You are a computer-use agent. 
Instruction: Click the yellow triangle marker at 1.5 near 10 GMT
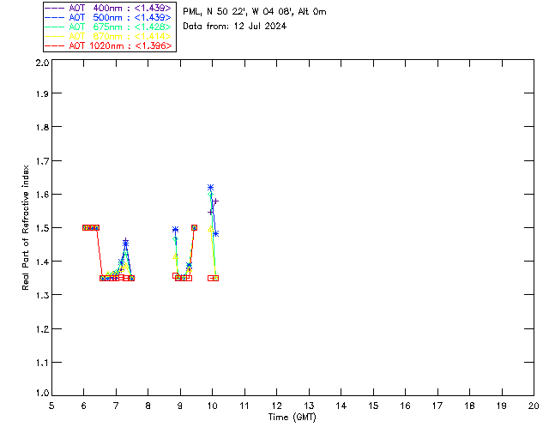coord(210,229)
